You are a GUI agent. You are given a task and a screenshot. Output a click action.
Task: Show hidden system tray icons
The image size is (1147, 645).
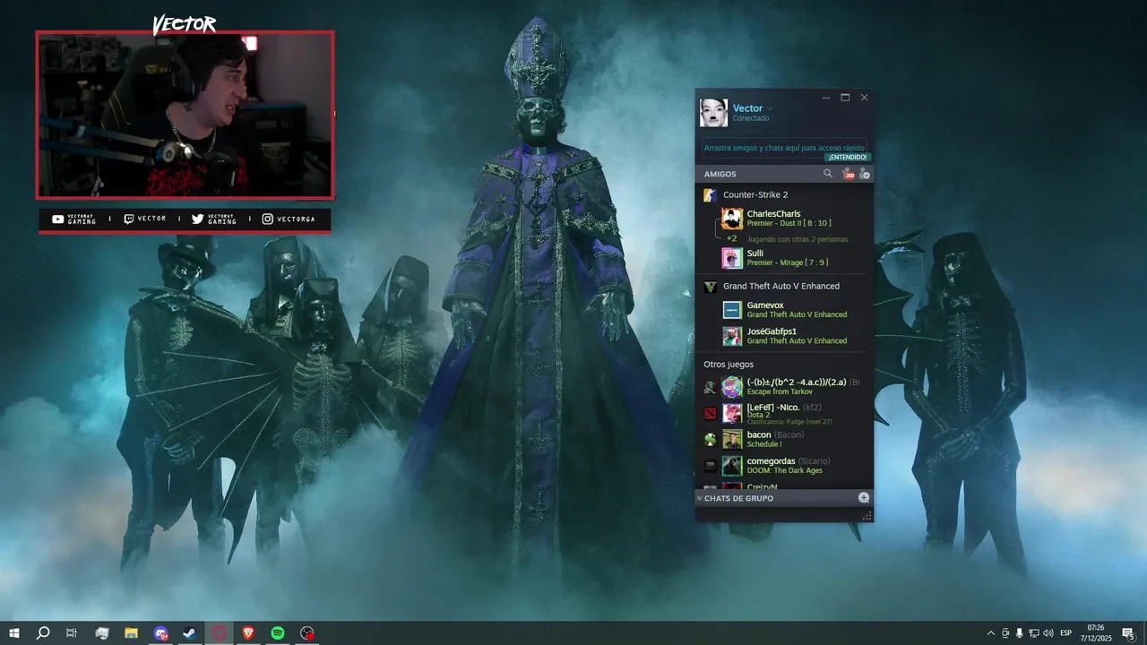(990, 633)
